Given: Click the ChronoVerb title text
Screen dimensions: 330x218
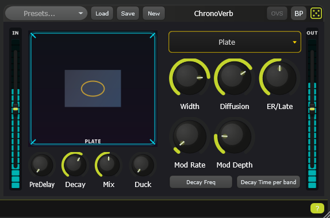Looking at the screenshot, I should (x=213, y=13).
